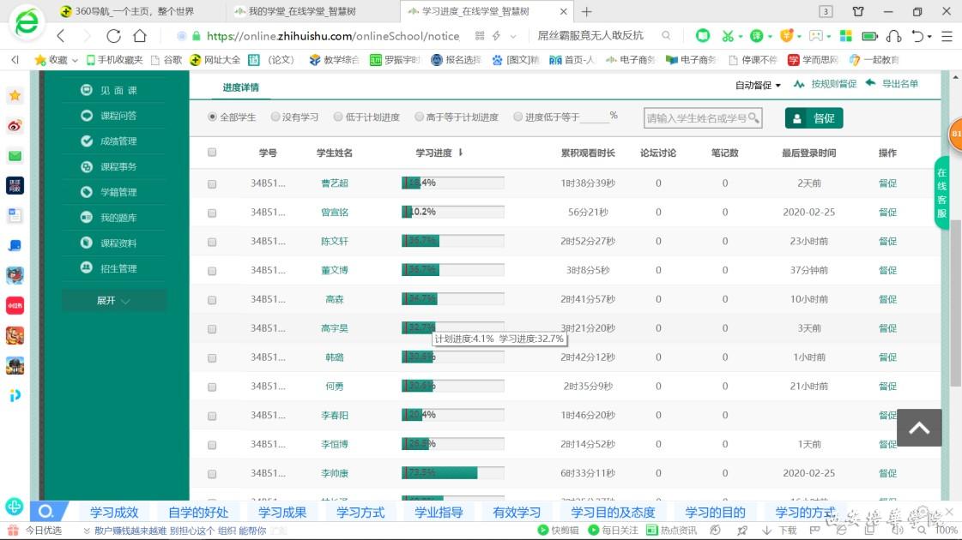Select the 没有学习 radio button
Viewport: 962px width, 540px height.
click(275, 117)
